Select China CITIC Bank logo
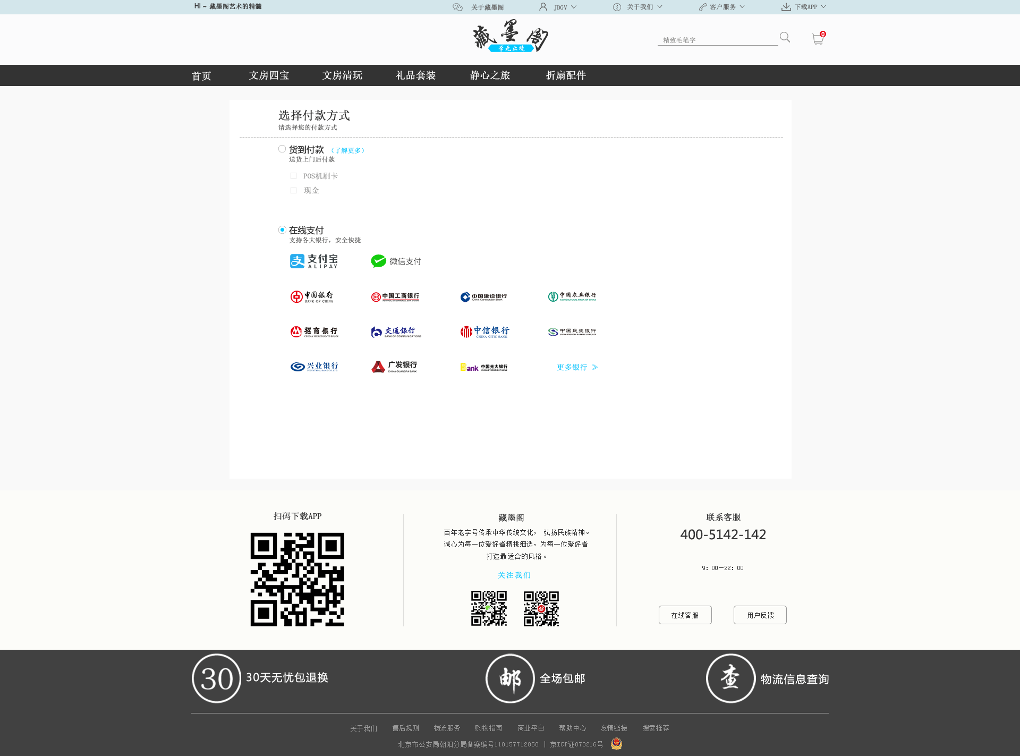The image size is (1020, 756). pyautogui.click(x=484, y=332)
